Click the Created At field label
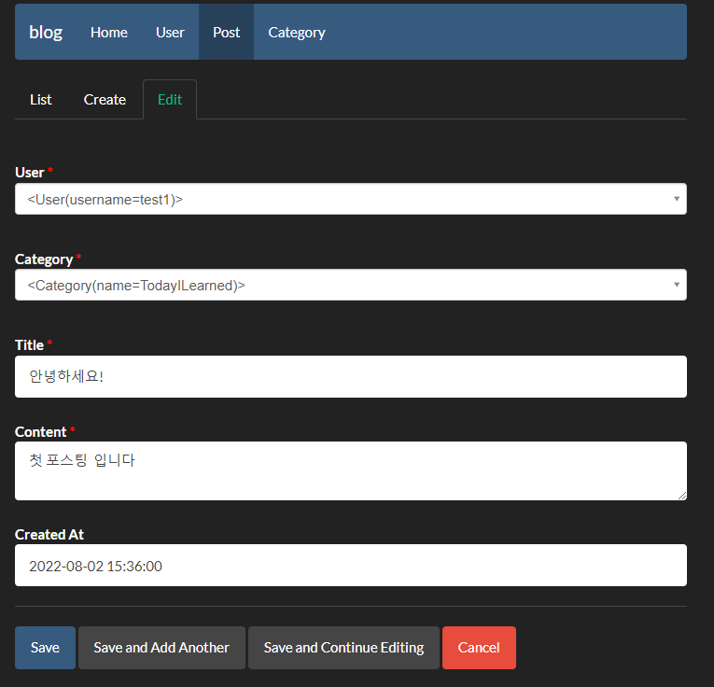This screenshot has height=687, width=714. (x=49, y=535)
